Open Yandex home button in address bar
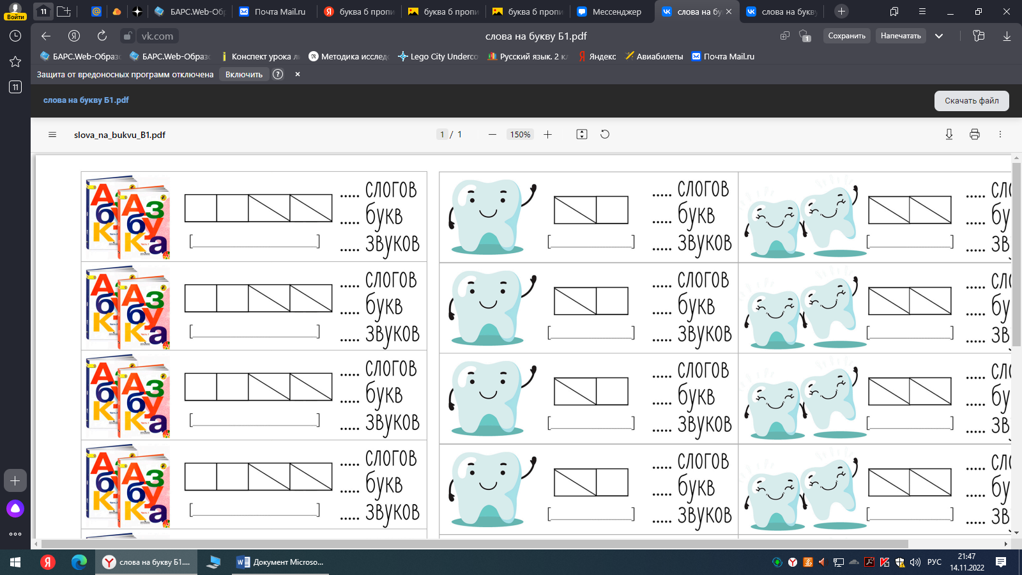1022x575 pixels. (x=74, y=36)
